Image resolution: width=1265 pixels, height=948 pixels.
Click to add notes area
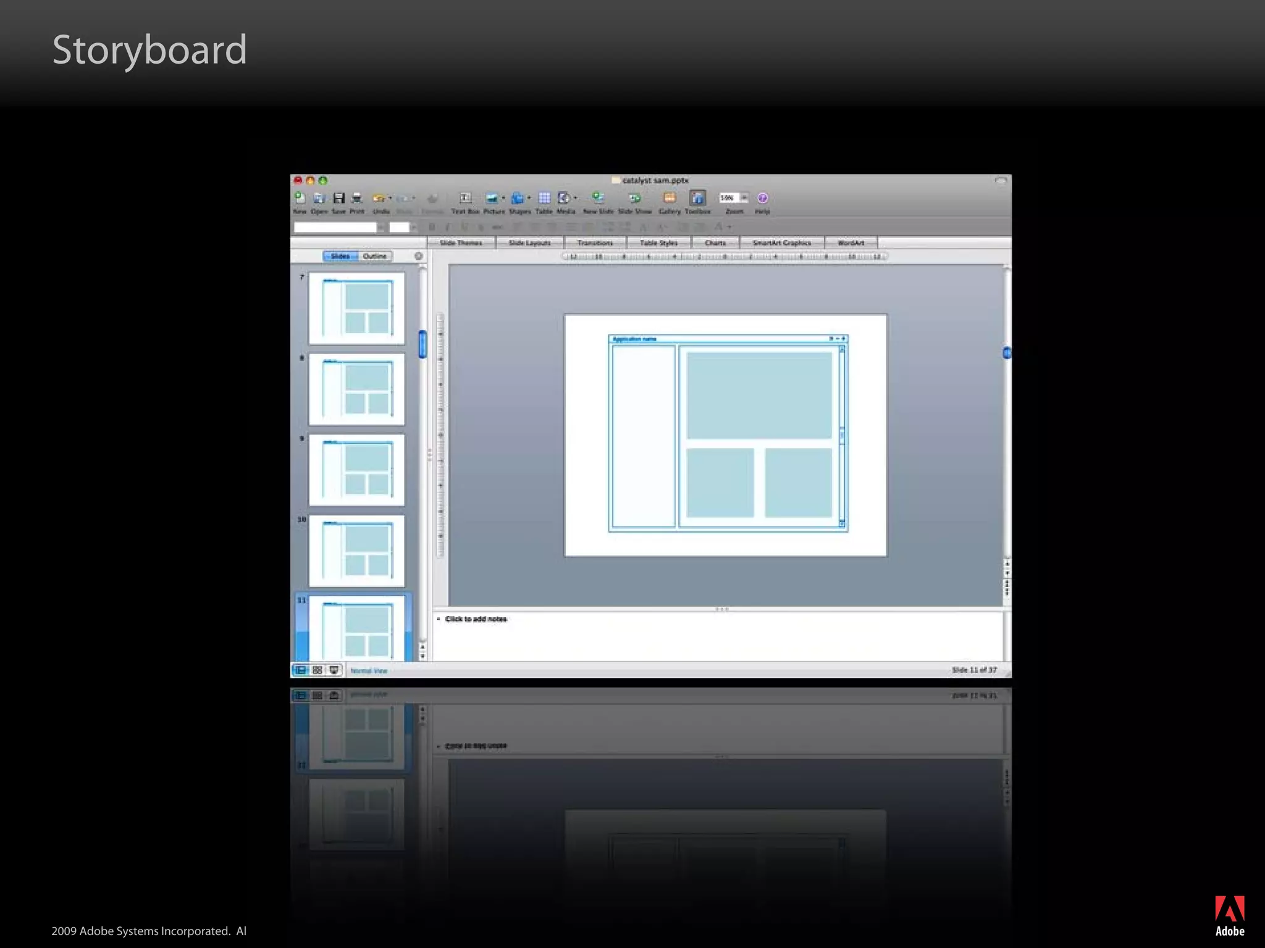[x=476, y=619]
